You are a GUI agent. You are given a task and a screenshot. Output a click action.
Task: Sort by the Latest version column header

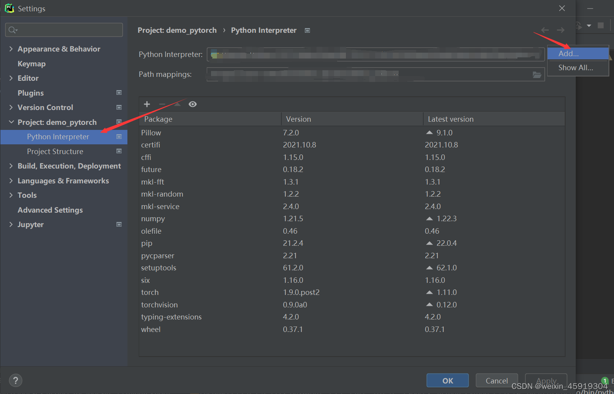tap(494, 119)
